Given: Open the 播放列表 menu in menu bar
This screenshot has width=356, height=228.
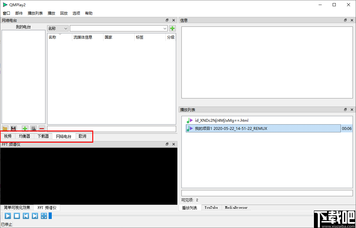Looking at the screenshot, I should point(35,13).
